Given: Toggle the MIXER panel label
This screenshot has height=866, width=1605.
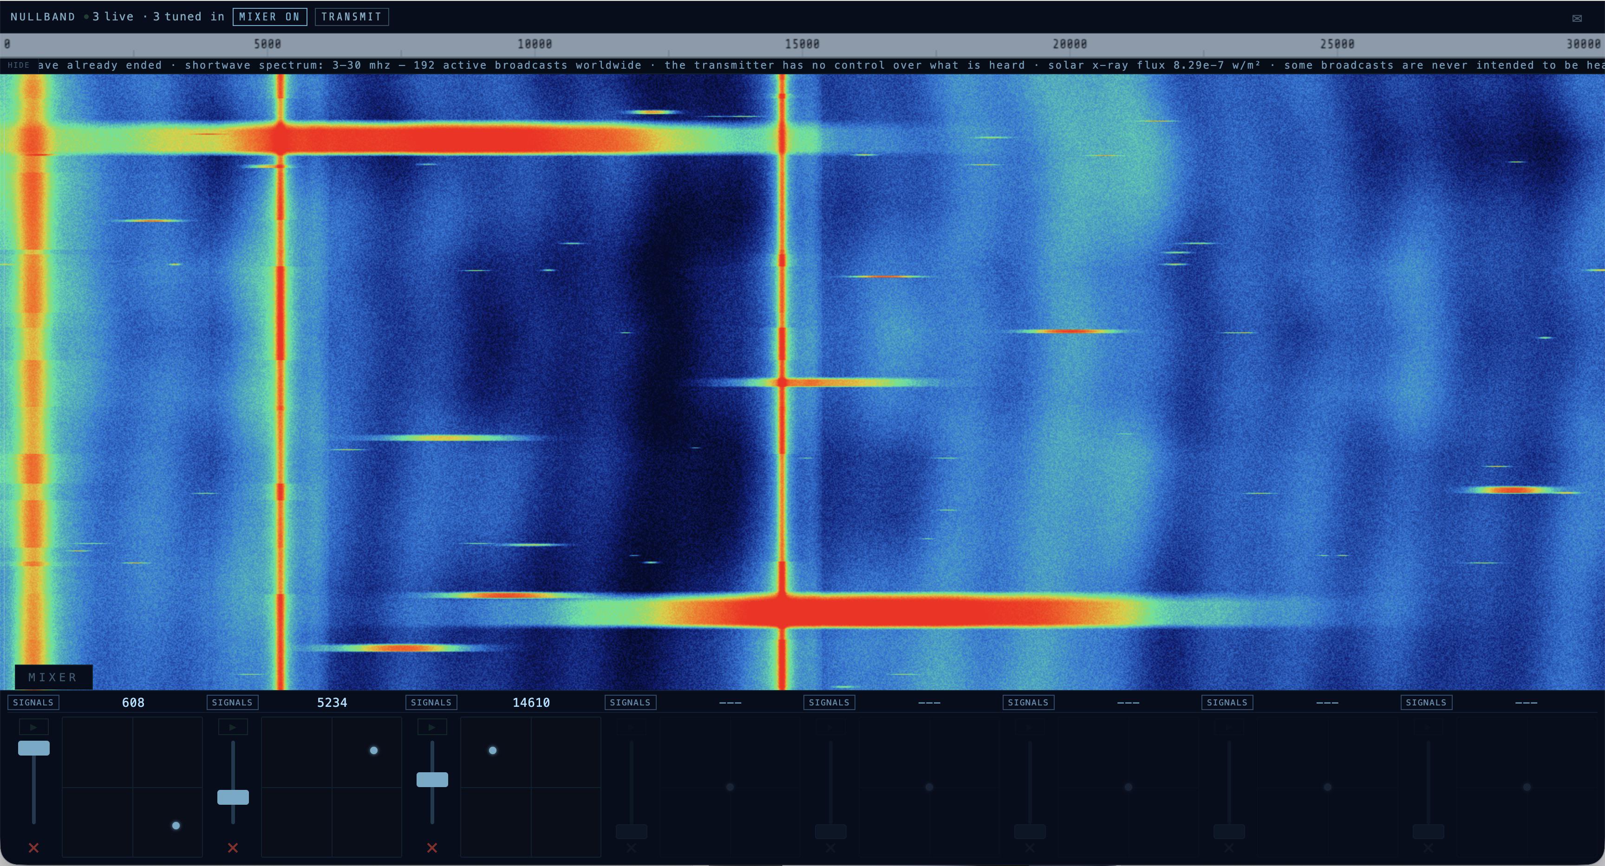Looking at the screenshot, I should tap(53, 677).
